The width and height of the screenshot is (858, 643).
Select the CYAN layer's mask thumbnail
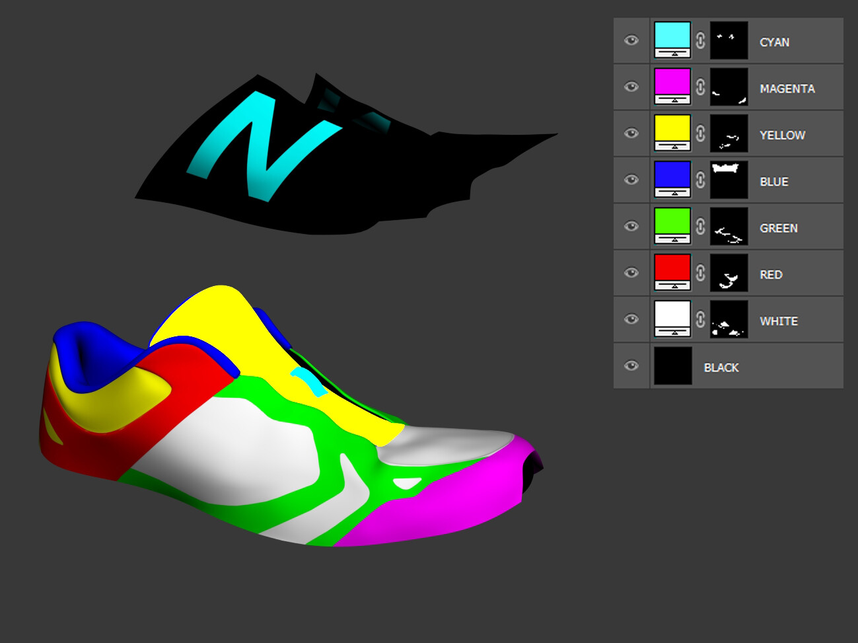tap(729, 40)
